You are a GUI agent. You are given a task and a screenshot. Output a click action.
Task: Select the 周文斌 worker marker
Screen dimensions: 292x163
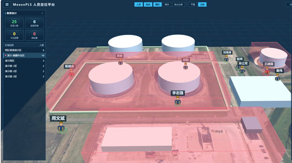[x=61, y=126]
